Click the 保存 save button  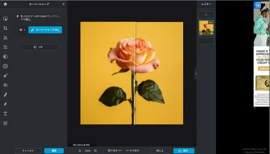coord(184,151)
